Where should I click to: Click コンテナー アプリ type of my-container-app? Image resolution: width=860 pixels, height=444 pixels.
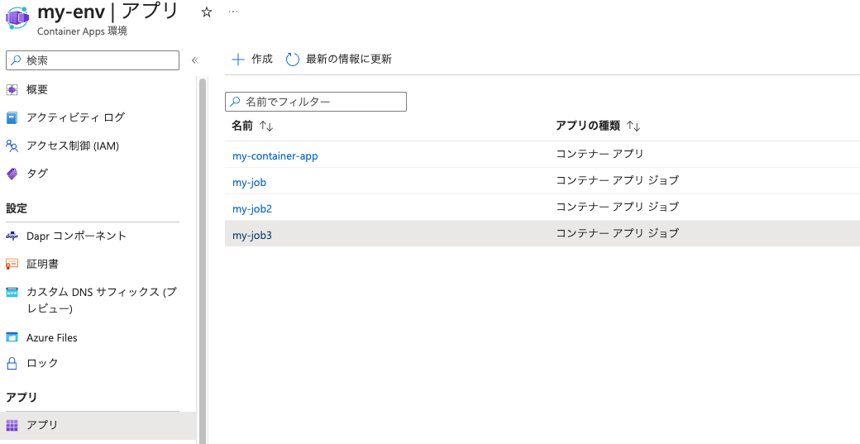tap(600, 154)
